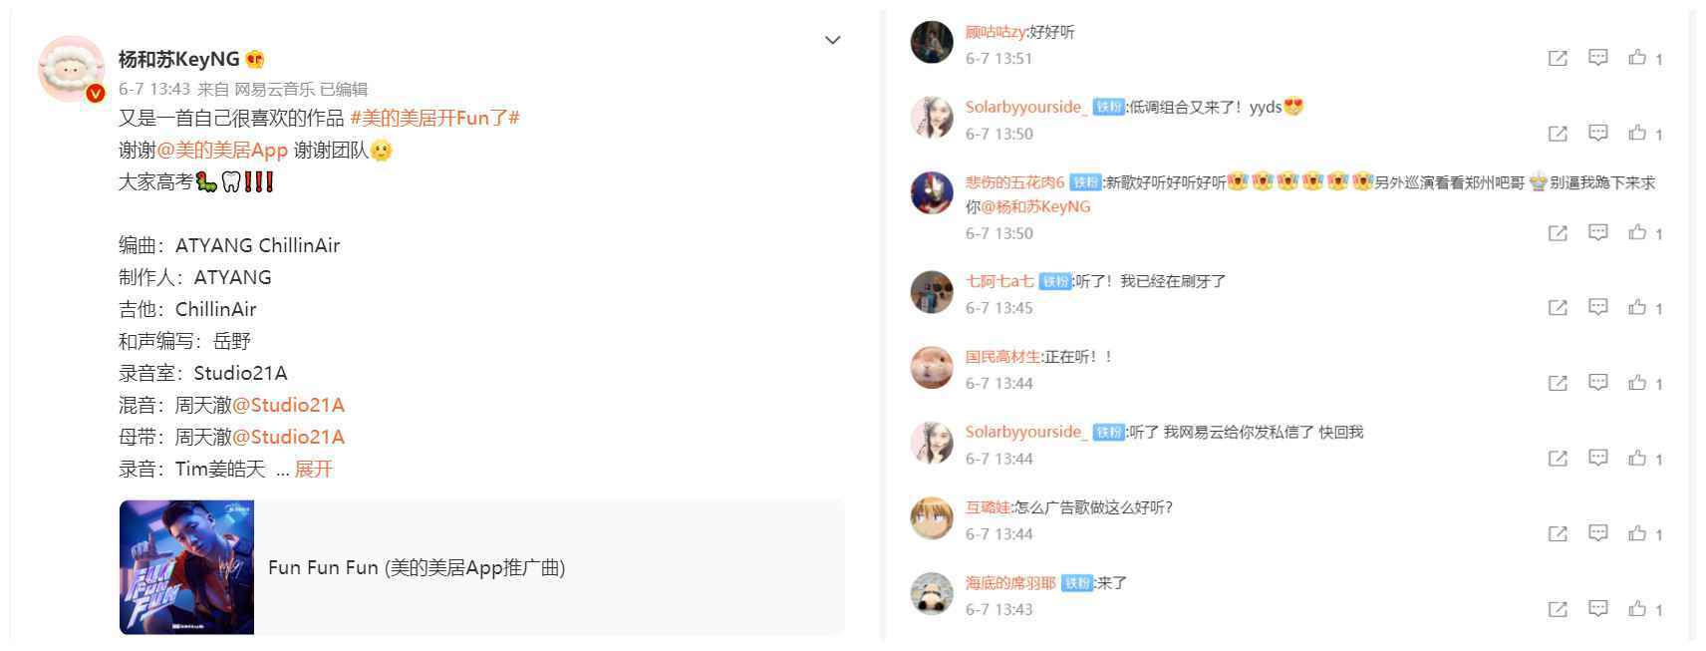The height and width of the screenshot is (651, 1706).
Task: Click the comment icon on 七阿七a七's row
Action: pyautogui.click(x=1598, y=307)
